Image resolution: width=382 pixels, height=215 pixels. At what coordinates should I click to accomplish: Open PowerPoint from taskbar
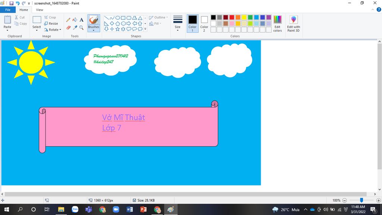point(143,209)
